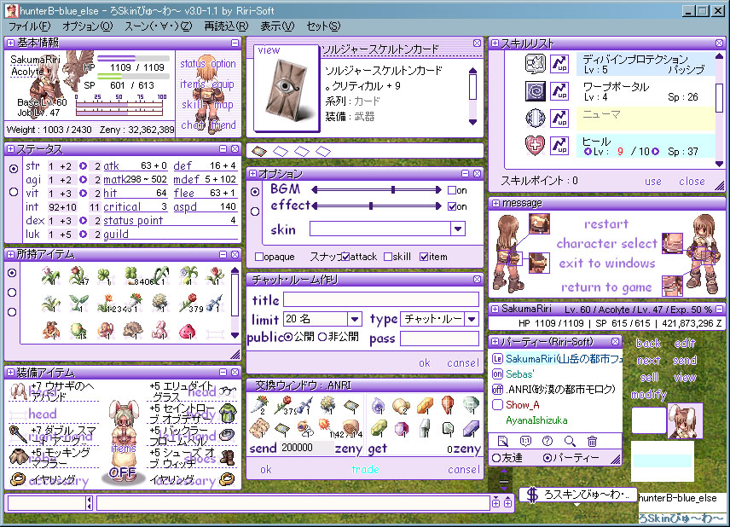Click use in the skill list panel
The height and width of the screenshot is (527, 730).
click(652, 181)
